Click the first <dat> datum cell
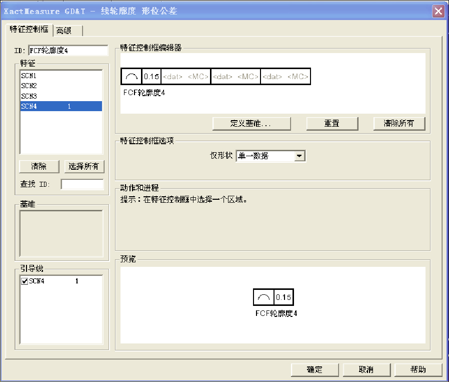 click(x=173, y=76)
